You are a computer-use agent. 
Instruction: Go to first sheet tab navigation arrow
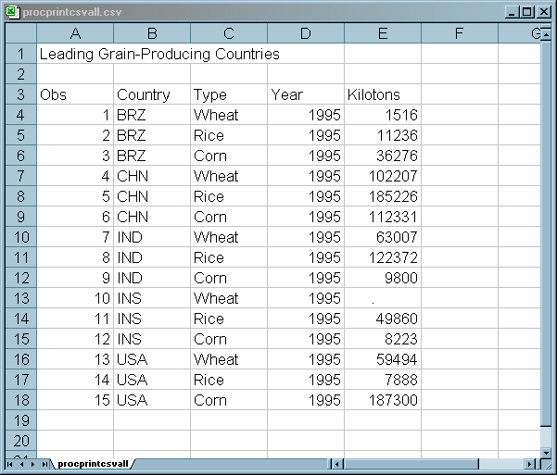(9, 464)
